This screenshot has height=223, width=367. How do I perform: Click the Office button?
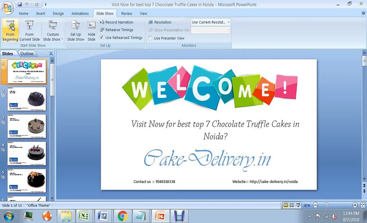pos(7,8)
